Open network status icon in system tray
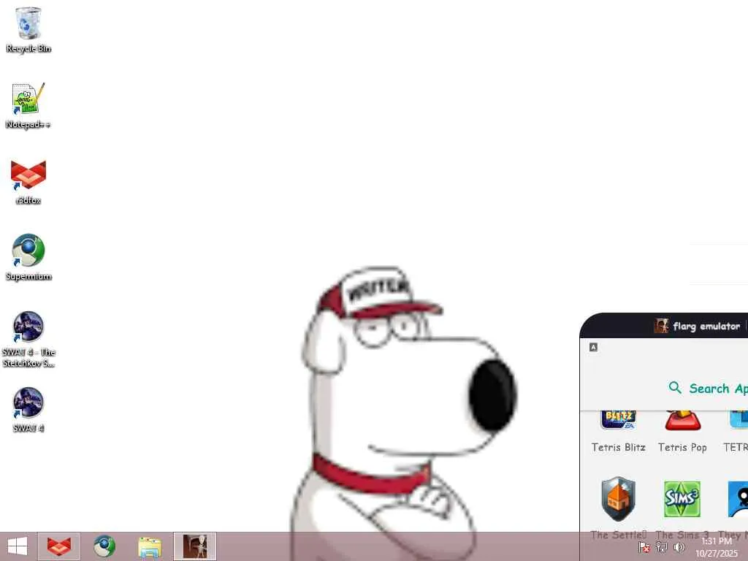Viewport: 748px width, 561px height. (x=661, y=547)
